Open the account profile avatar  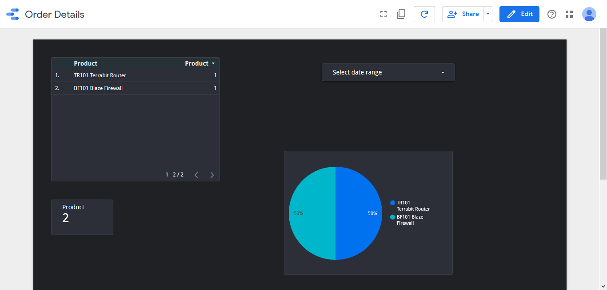589,14
